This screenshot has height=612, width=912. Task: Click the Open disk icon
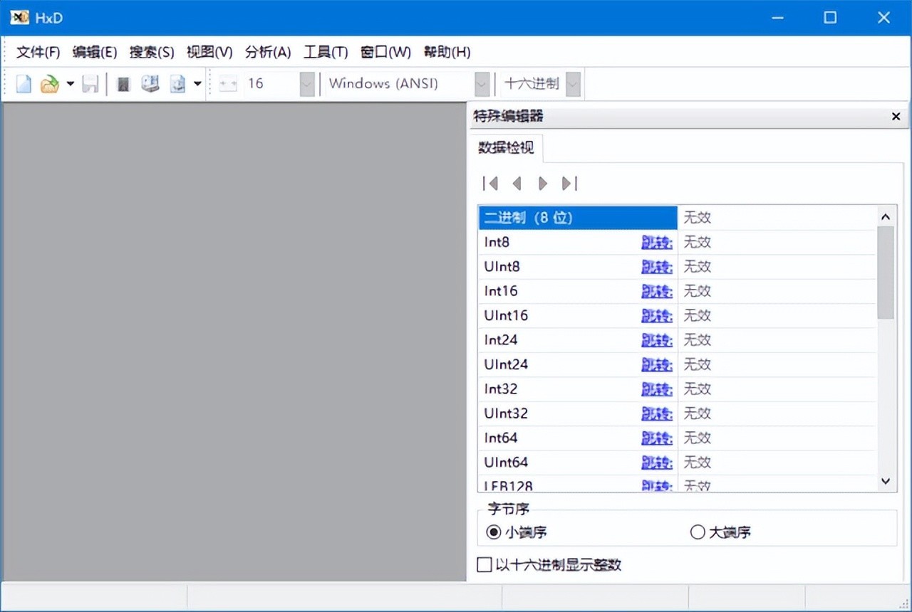coord(150,84)
